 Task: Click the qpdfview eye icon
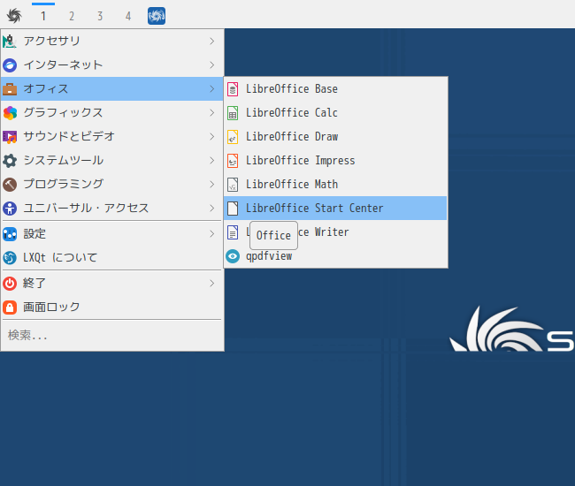pyautogui.click(x=233, y=256)
